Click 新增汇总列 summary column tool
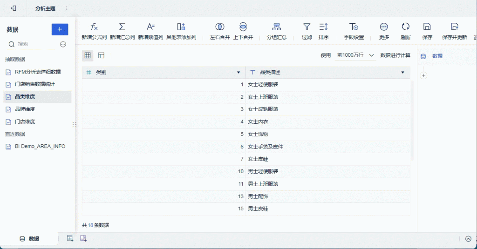The height and width of the screenshot is (249, 477). click(x=122, y=31)
